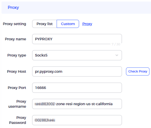
Task: Click the Proxy type label
Action: [x=17, y=55]
